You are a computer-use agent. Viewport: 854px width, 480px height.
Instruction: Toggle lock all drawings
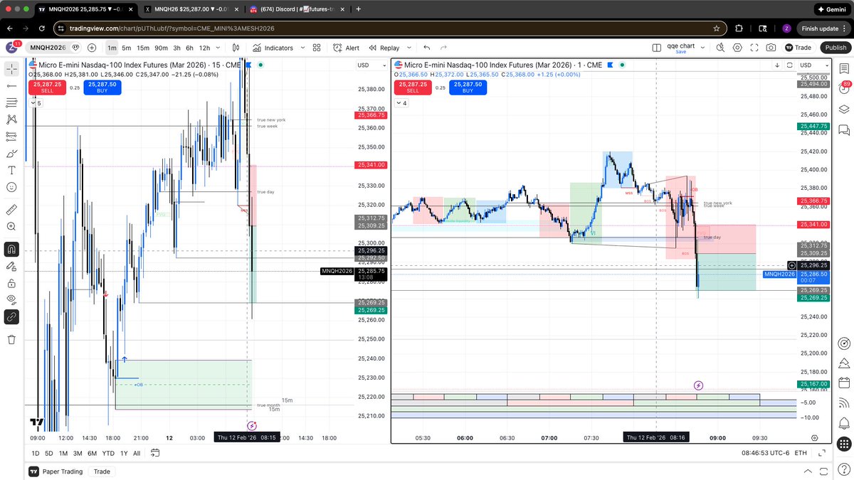coord(11,283)
